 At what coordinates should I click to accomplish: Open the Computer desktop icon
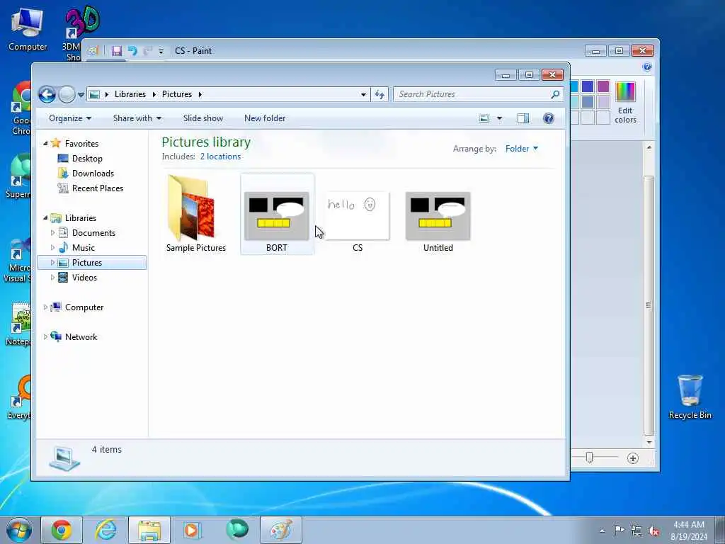coord(28,30)
